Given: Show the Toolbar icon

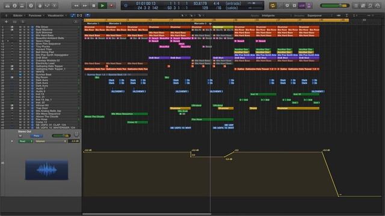Looking at the screenshot, I should click(x=22, y=5).
